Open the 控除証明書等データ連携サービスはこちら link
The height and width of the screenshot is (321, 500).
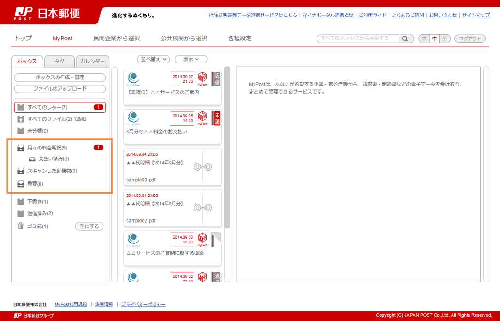click(x=253, y=15)
